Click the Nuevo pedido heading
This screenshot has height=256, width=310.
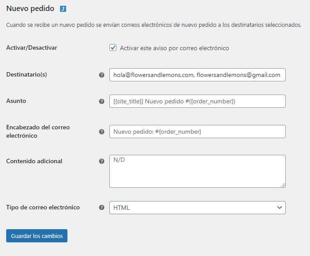pyautogui.click(x=30, y=9)
